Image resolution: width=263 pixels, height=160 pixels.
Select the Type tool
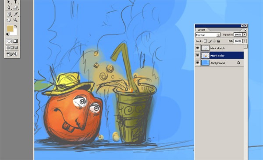[15, 2]
